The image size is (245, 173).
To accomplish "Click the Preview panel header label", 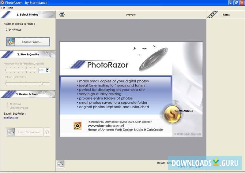I will (131, 15).
